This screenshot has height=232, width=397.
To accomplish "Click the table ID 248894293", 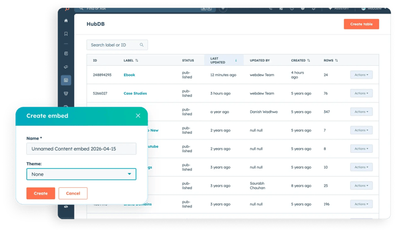I will tap(102, 75).
